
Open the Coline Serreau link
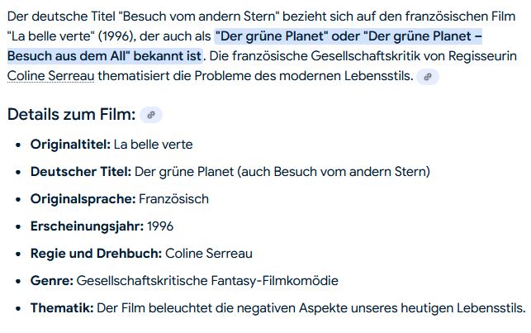pyautogui.click(x=50, y=77)
